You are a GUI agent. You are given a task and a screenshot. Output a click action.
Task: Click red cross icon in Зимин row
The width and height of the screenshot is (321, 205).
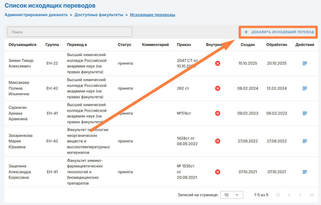pos(217,63)
